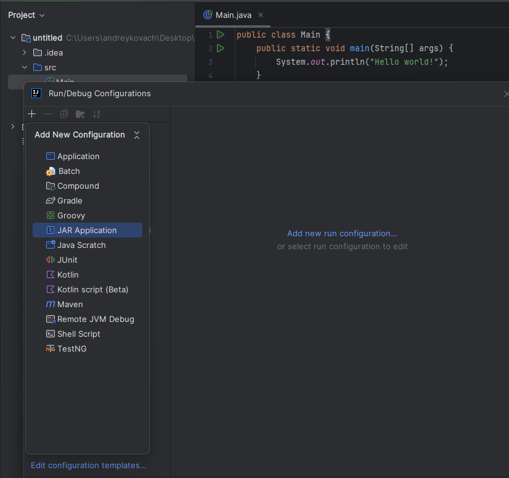Viewport: 509px width, 478px height.
Task: Expand the .idea folder
Action: (x=25, y=52)
